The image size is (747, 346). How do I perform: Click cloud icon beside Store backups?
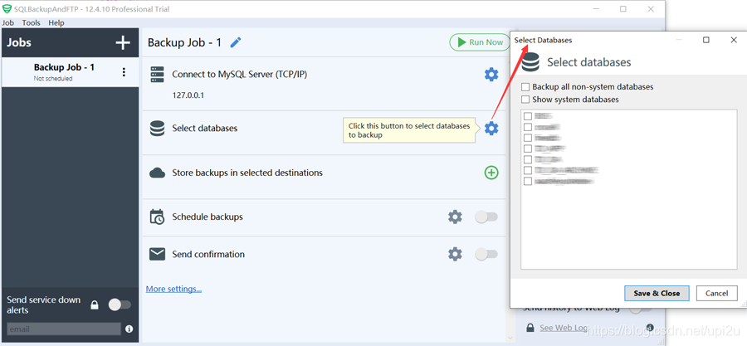point(157,173)
